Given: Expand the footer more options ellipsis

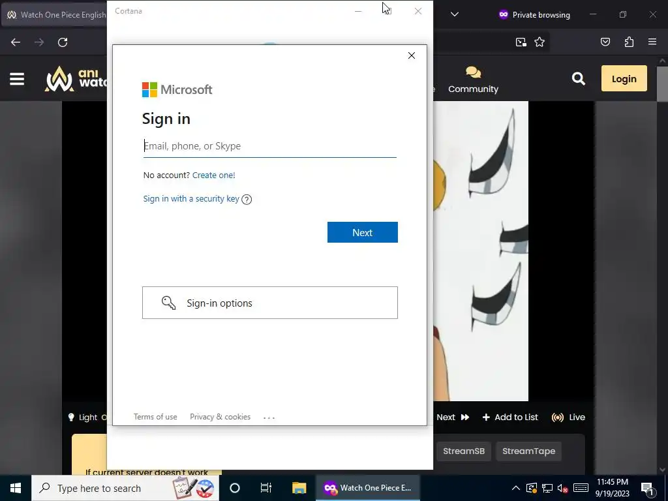Looking at the screenshot, I should (269, 417).
